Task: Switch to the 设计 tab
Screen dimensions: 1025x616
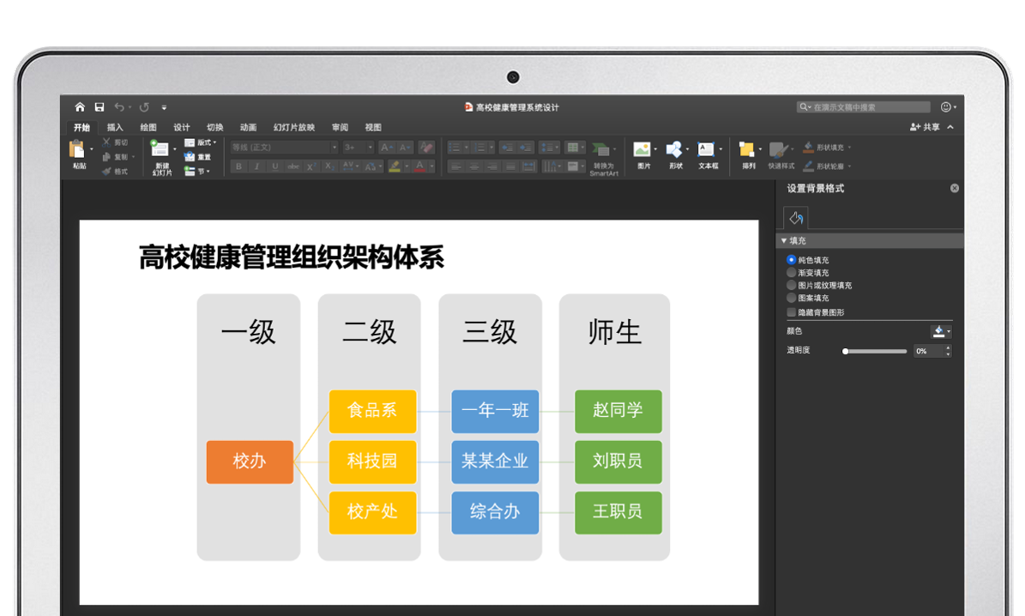Action: pos(182,128)
